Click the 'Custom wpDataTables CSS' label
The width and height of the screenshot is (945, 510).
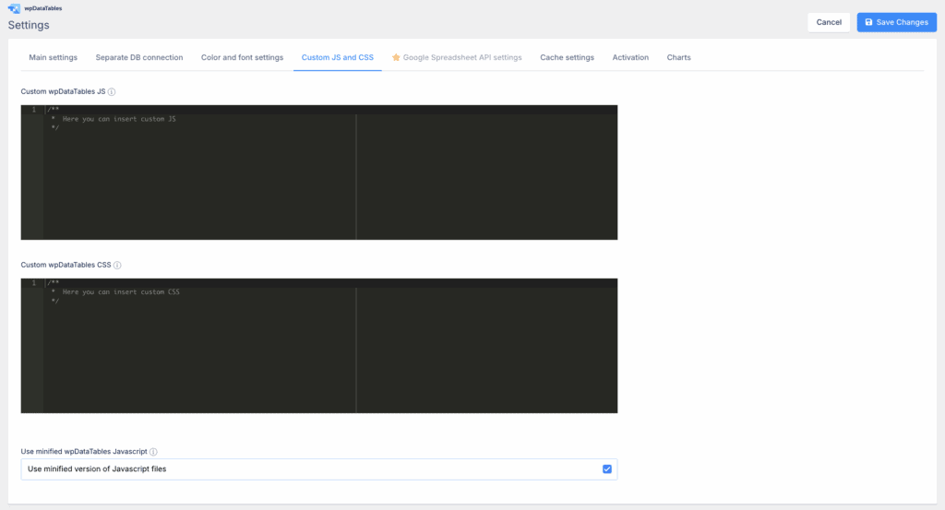pyautogui.click(x=66, y=265)
